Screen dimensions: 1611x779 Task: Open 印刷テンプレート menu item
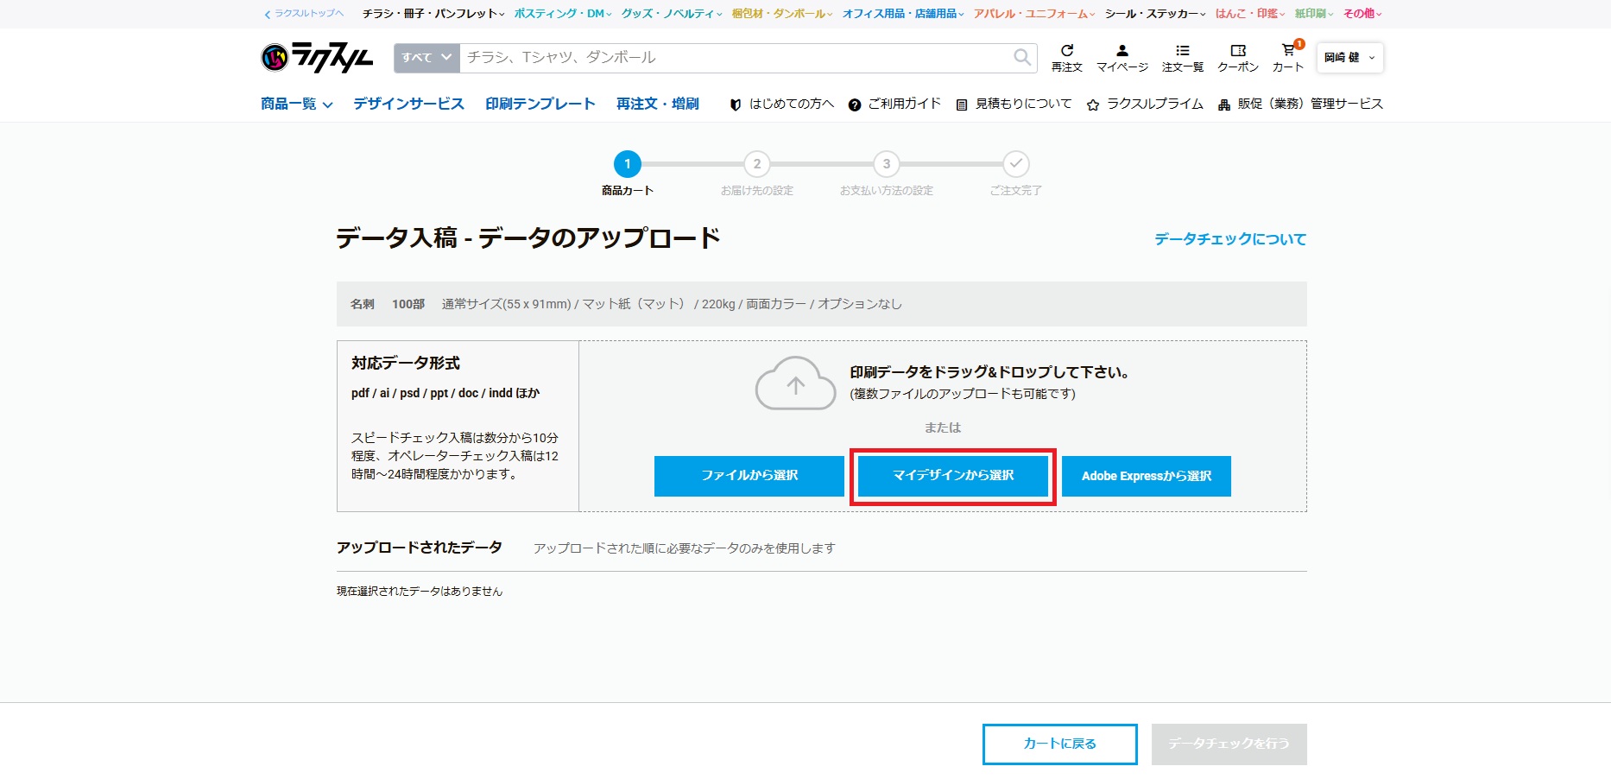coord(540,104)
